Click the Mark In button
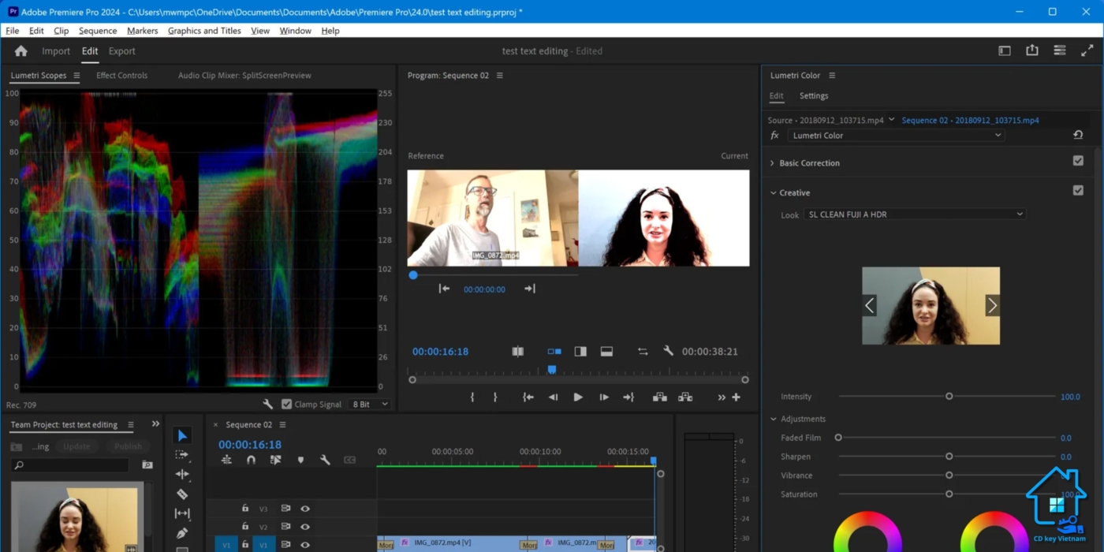 472,397
